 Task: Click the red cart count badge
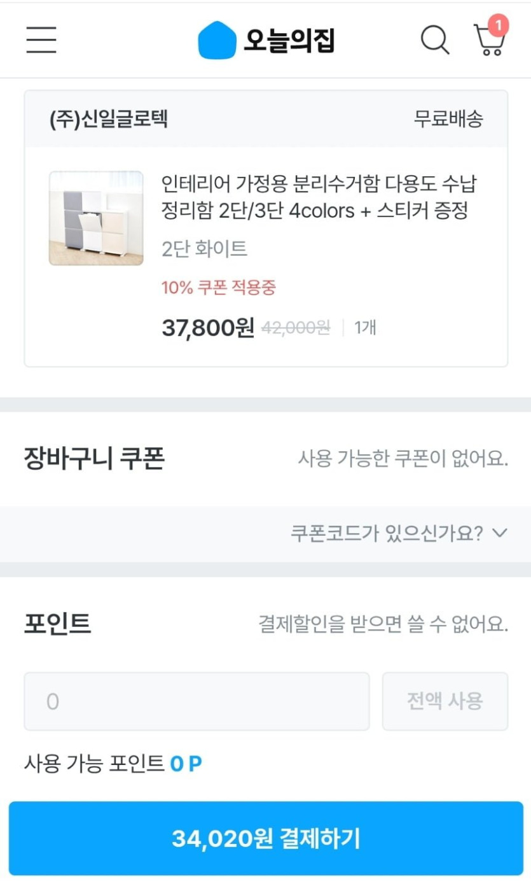point(499,25)
